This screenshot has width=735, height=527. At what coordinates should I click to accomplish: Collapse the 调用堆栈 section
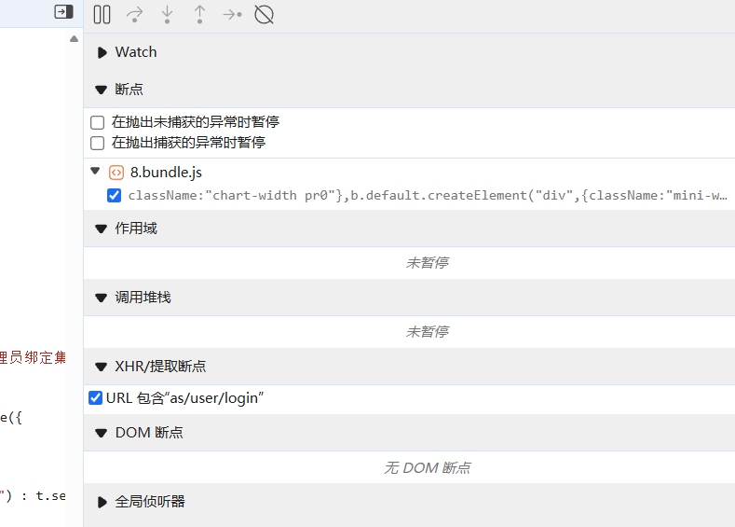(101, 298)
